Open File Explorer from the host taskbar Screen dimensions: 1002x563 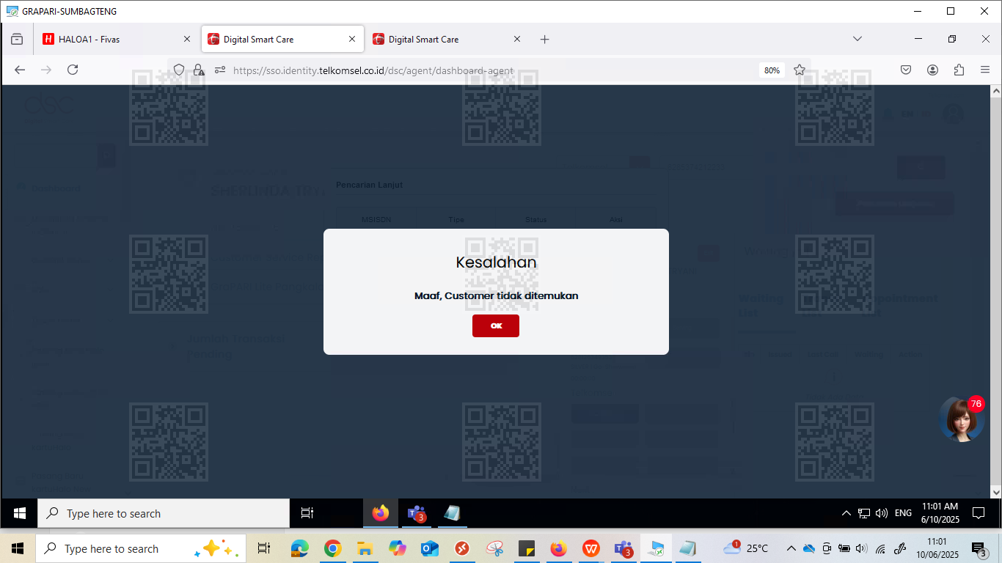[365, 548]
